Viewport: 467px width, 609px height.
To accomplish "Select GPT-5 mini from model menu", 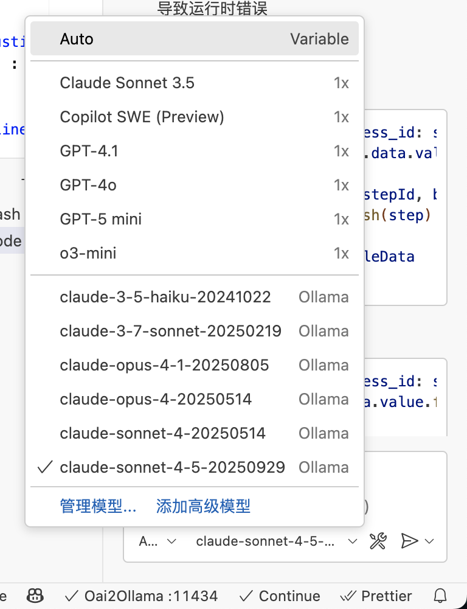I will (195, 219).
